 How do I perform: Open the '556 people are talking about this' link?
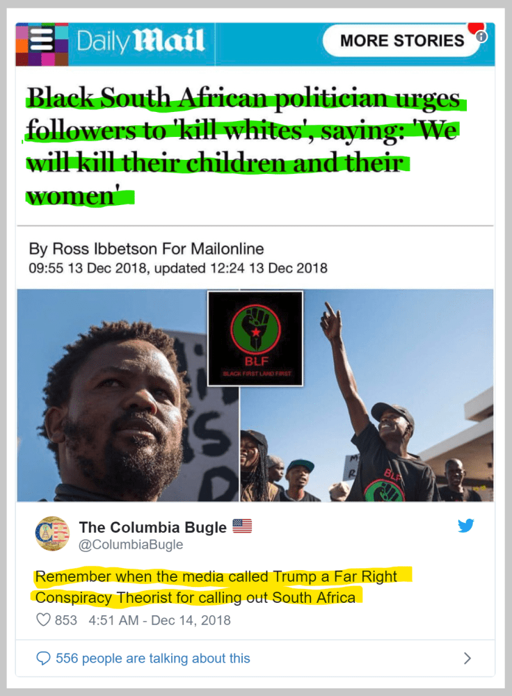(x=153, y=658)
